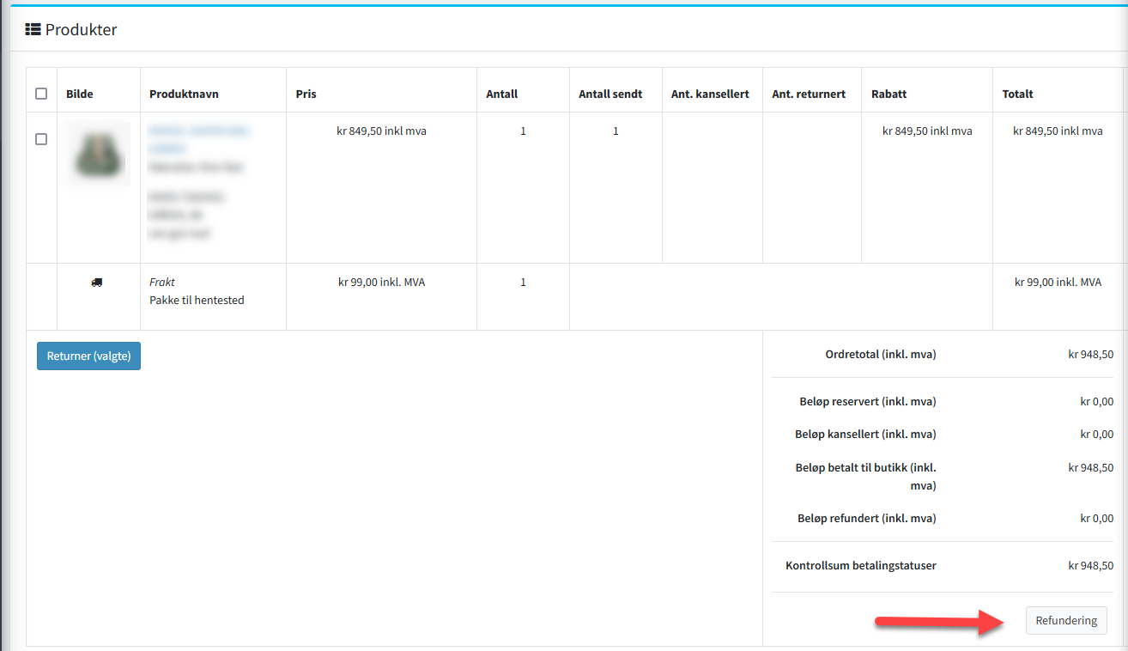This screenshot has width=1128, height=651.
Task: Click the Antall sendt column header
Action: (609, 94)
